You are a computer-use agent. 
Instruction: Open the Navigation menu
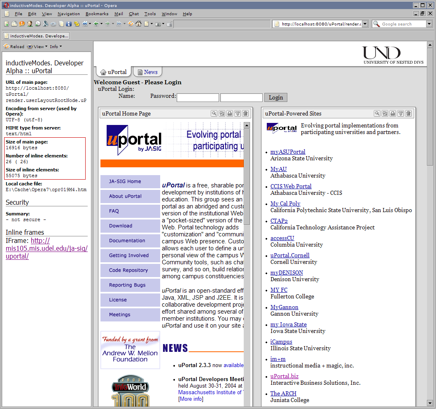point(69,14)
